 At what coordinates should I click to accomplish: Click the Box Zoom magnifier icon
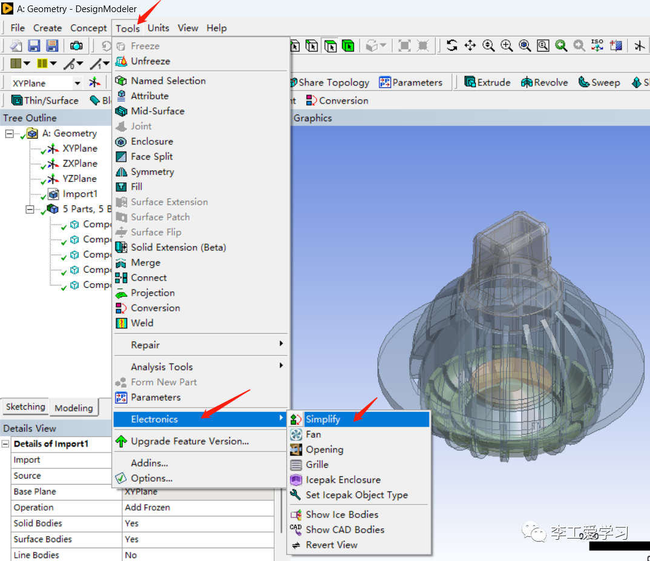[x=507, y=45]
